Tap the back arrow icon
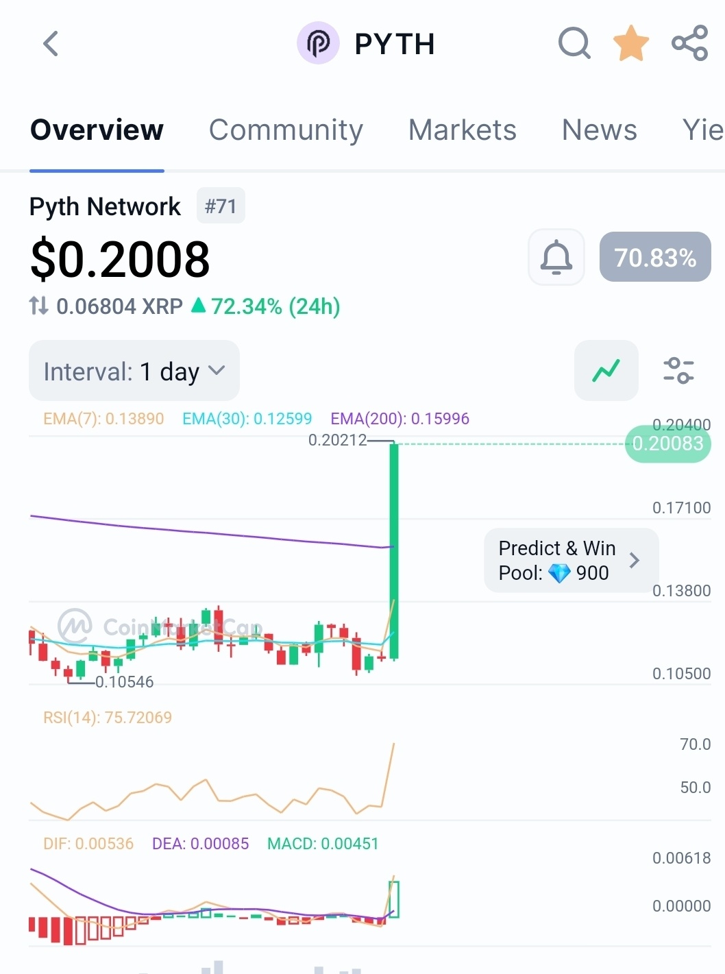 [51, 44]
